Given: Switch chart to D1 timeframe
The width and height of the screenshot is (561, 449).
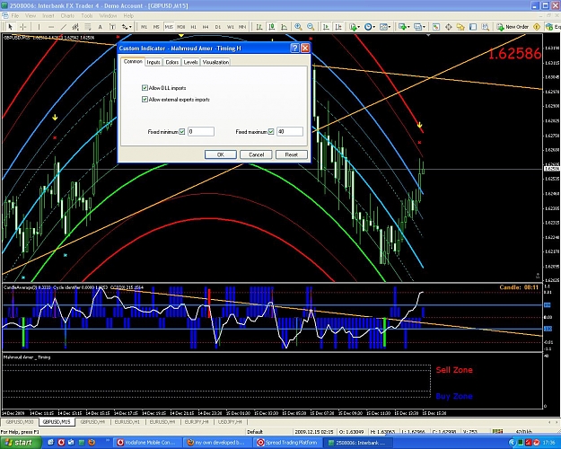Looking at the screenshot, I should 218,27.
